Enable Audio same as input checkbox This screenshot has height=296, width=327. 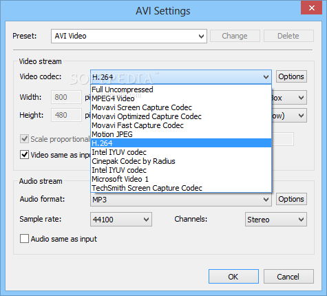(x=24, y=239)
